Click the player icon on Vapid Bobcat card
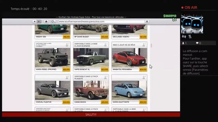 106,45
